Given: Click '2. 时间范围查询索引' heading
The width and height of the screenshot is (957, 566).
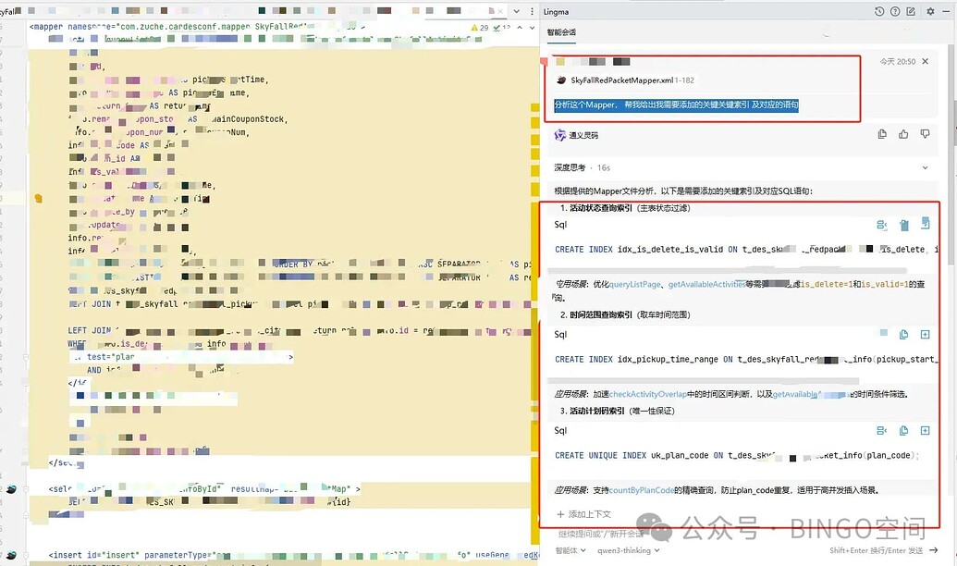Looking at the screenshot, I should [x=625, y=315].
